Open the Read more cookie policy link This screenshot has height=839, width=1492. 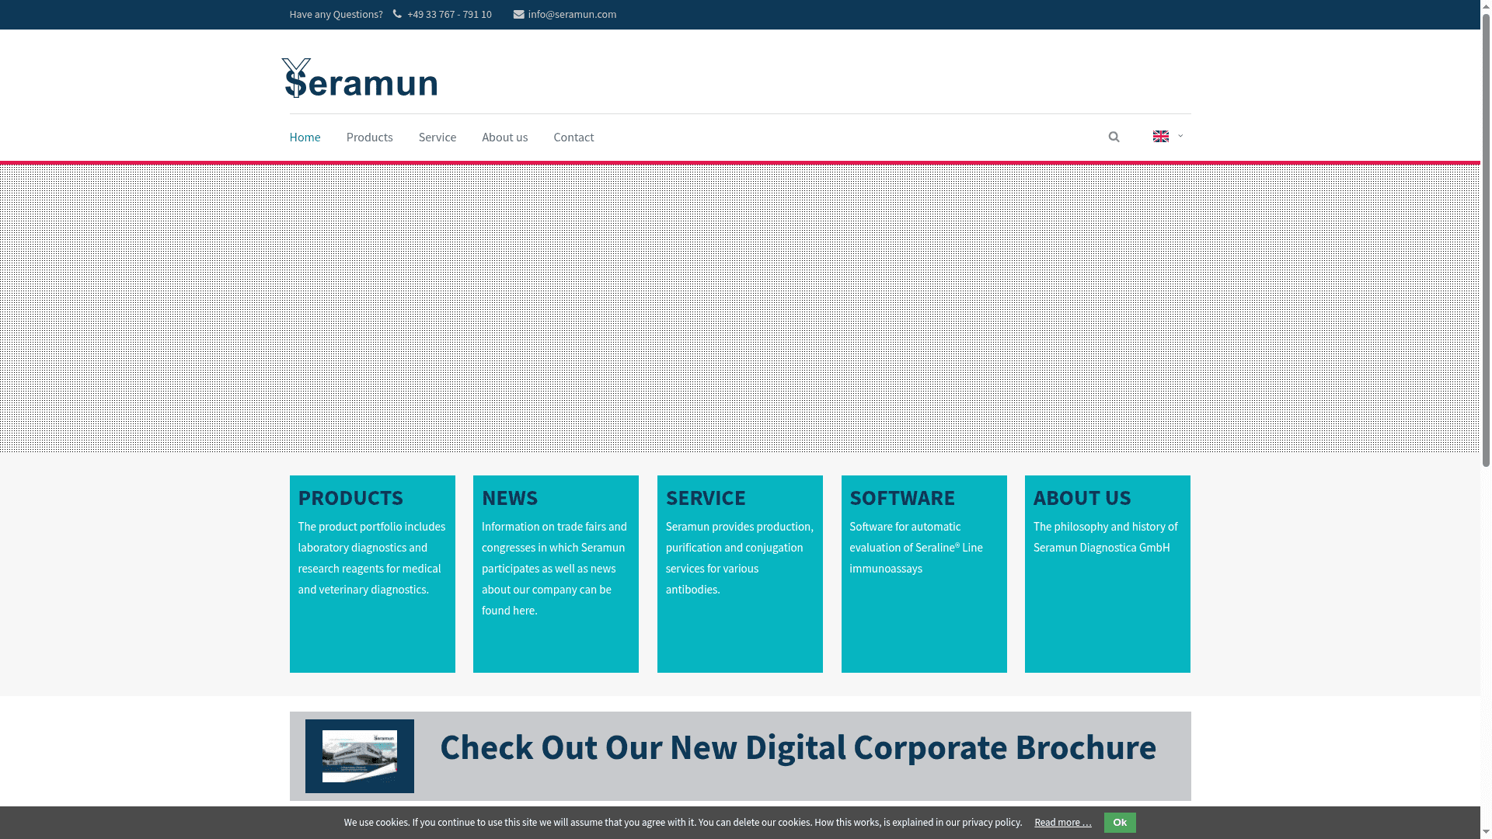click(1061, 822)
